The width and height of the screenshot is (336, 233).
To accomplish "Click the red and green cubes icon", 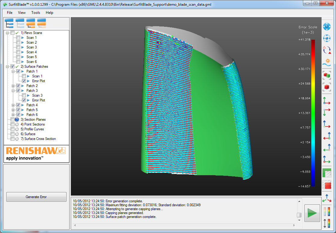I will click(x=327, y=75).
